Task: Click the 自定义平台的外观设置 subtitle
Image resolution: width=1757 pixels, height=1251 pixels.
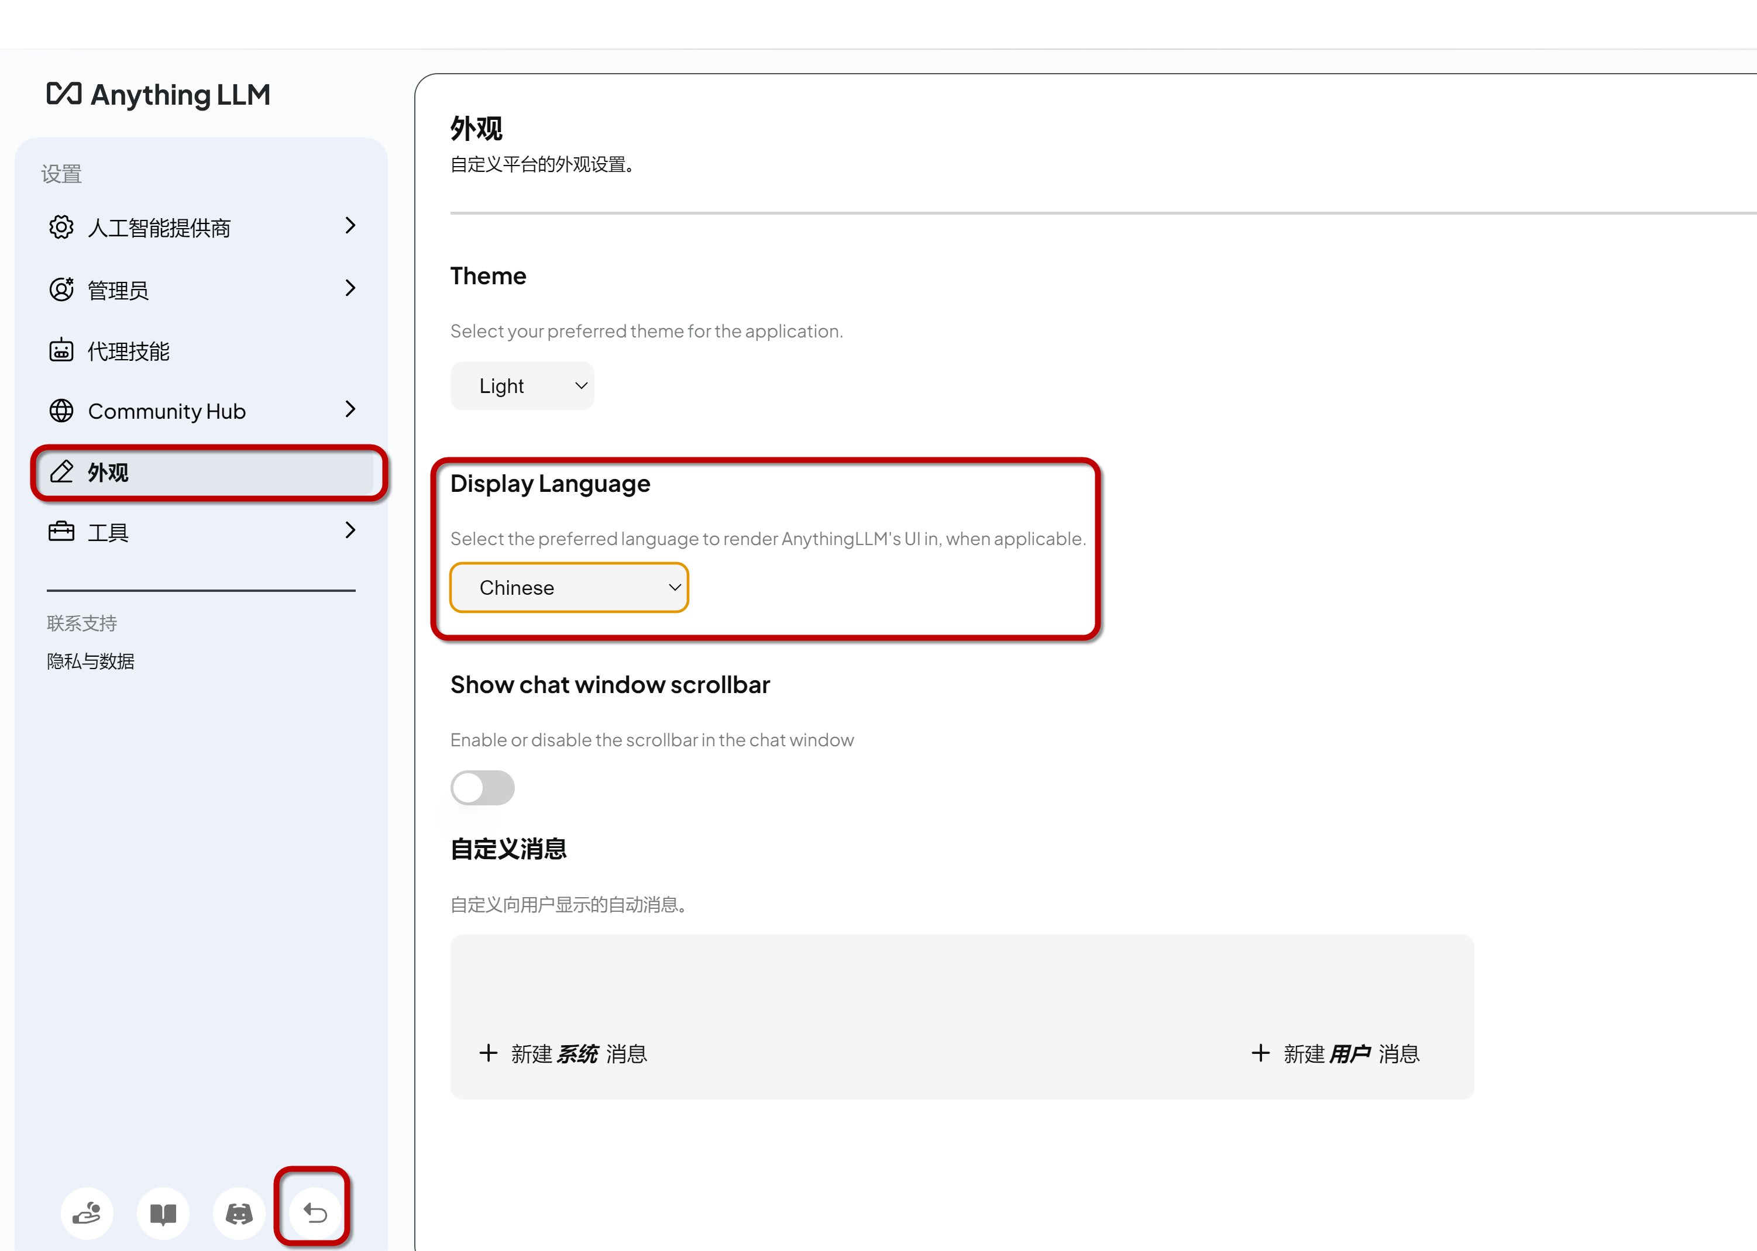Action: click(542, 164)
